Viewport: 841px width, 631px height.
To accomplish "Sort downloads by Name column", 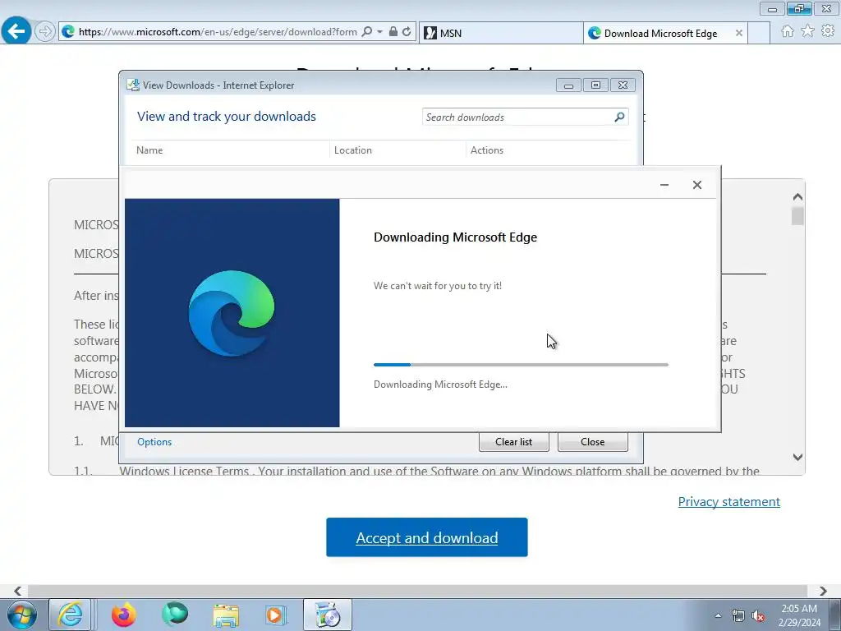I will tap(230, 150).
